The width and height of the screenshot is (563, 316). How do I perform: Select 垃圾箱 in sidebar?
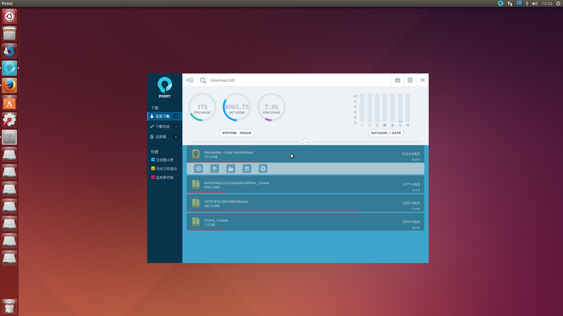(165, 137)
